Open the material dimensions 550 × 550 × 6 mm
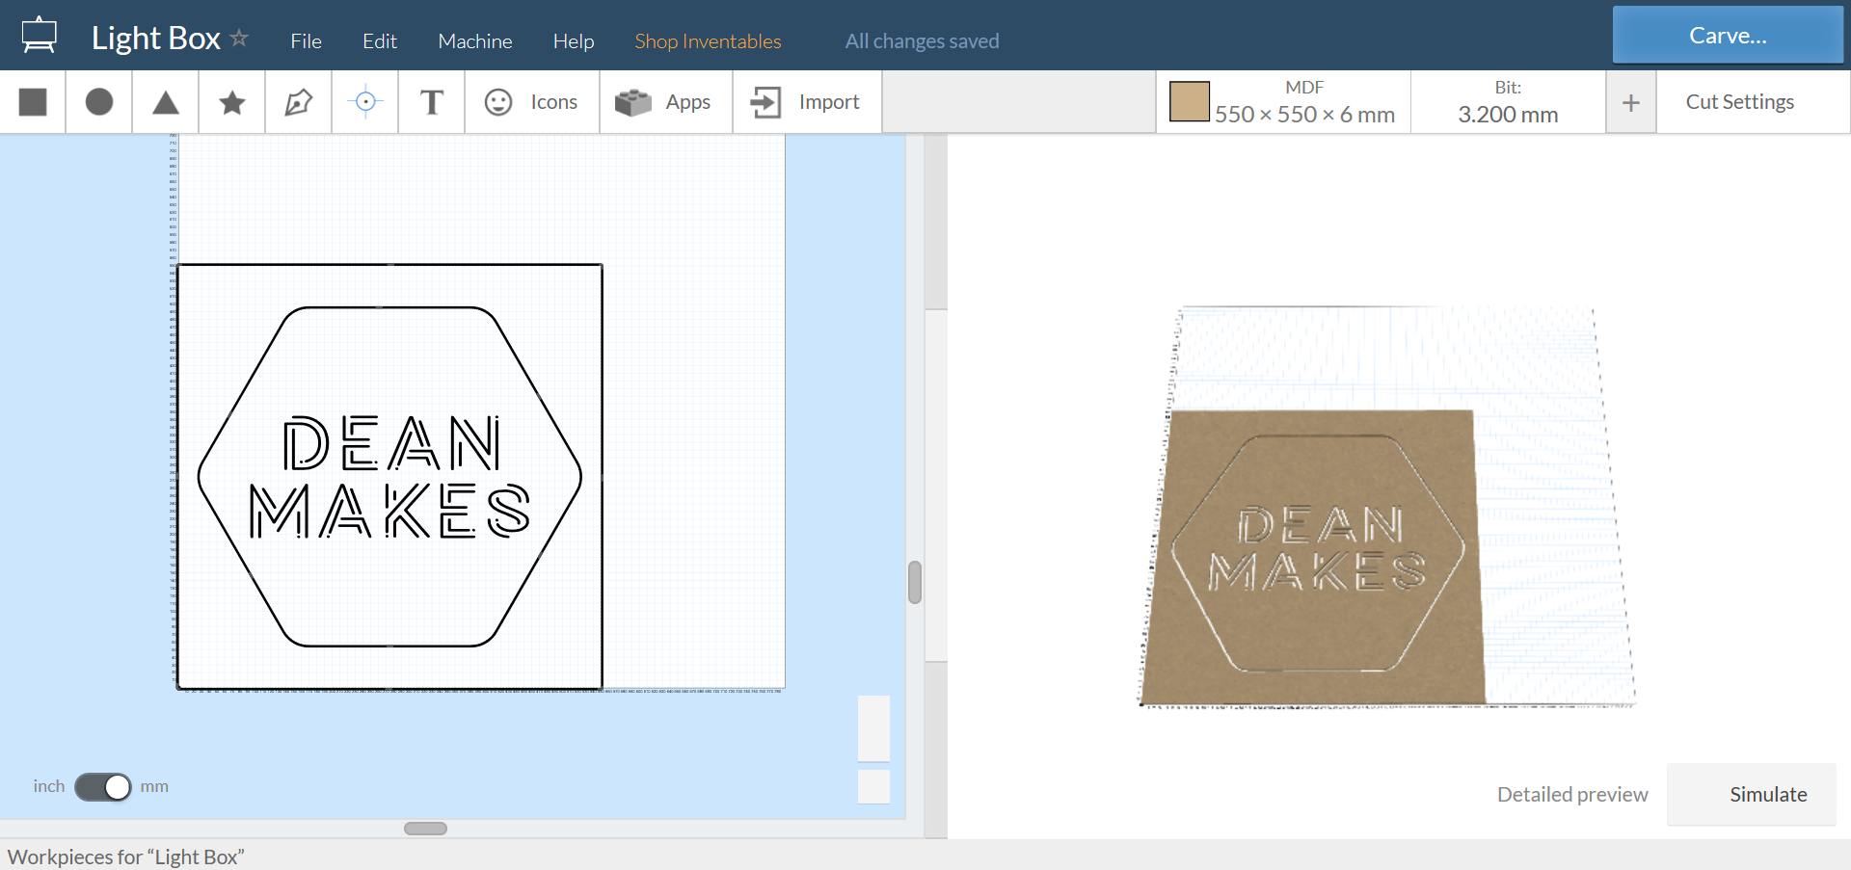The height and width of the screenshot is (870, 1851). tap(1304, 115)
